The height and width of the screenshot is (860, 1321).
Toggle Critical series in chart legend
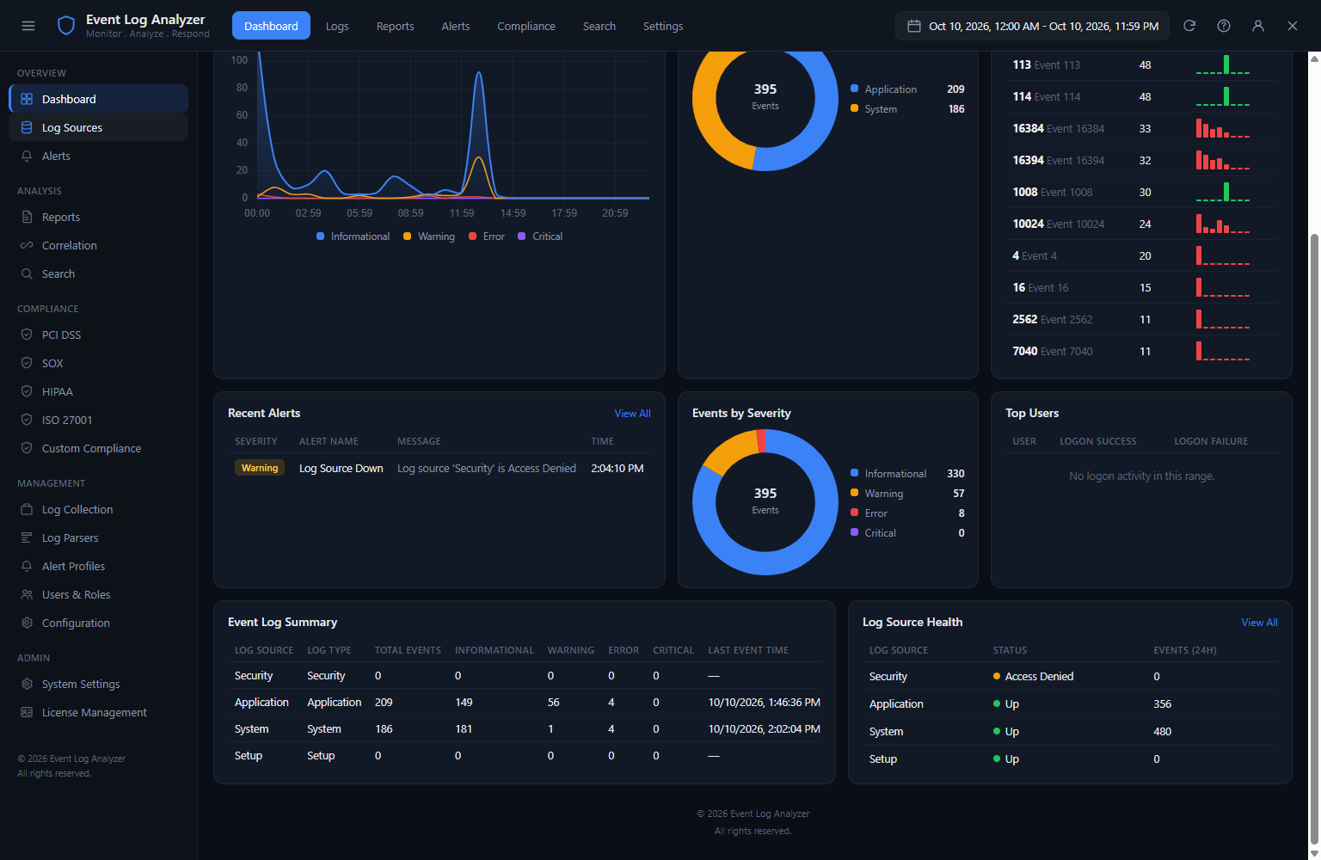tap(540, 236)
